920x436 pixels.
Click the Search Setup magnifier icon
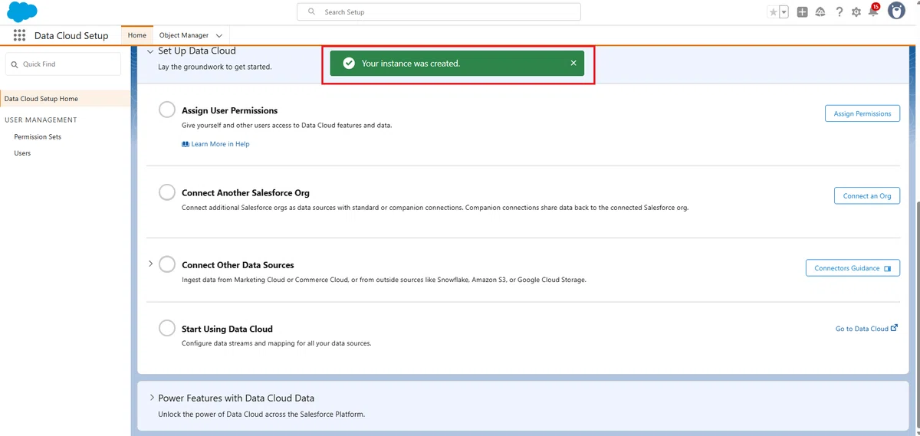pos(311,12)
